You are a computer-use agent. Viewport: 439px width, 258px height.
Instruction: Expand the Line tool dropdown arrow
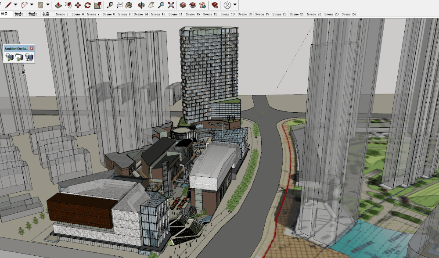(16, 5)
